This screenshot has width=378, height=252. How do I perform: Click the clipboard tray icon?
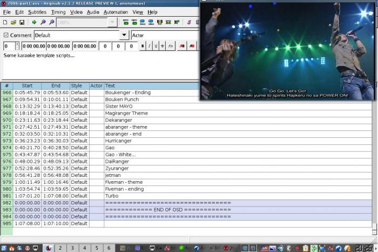tap(306, 248)
